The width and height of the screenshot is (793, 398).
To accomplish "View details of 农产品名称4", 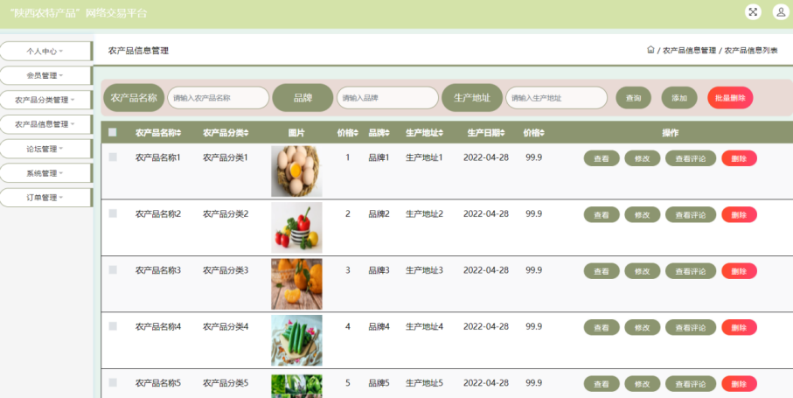I will click(x=602, y=327).
